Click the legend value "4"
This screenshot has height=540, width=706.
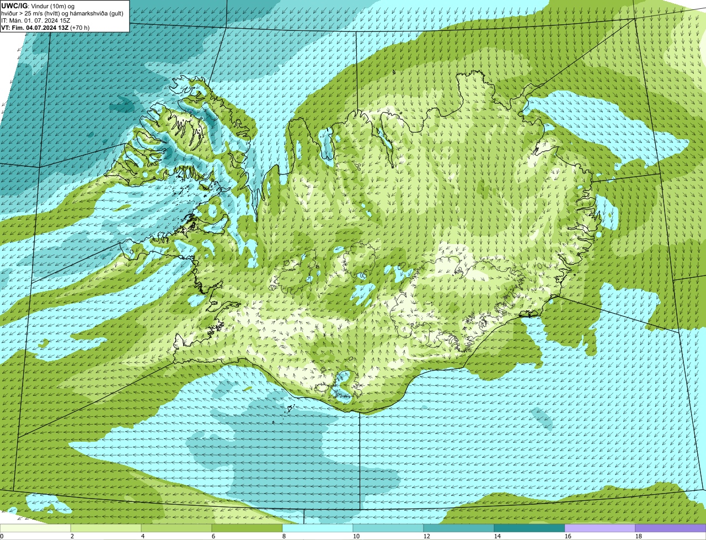[142, 536]
